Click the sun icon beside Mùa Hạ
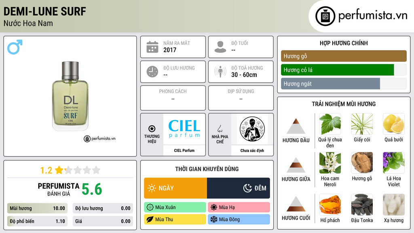Viewport: 414px width, 233px height. 214,208
